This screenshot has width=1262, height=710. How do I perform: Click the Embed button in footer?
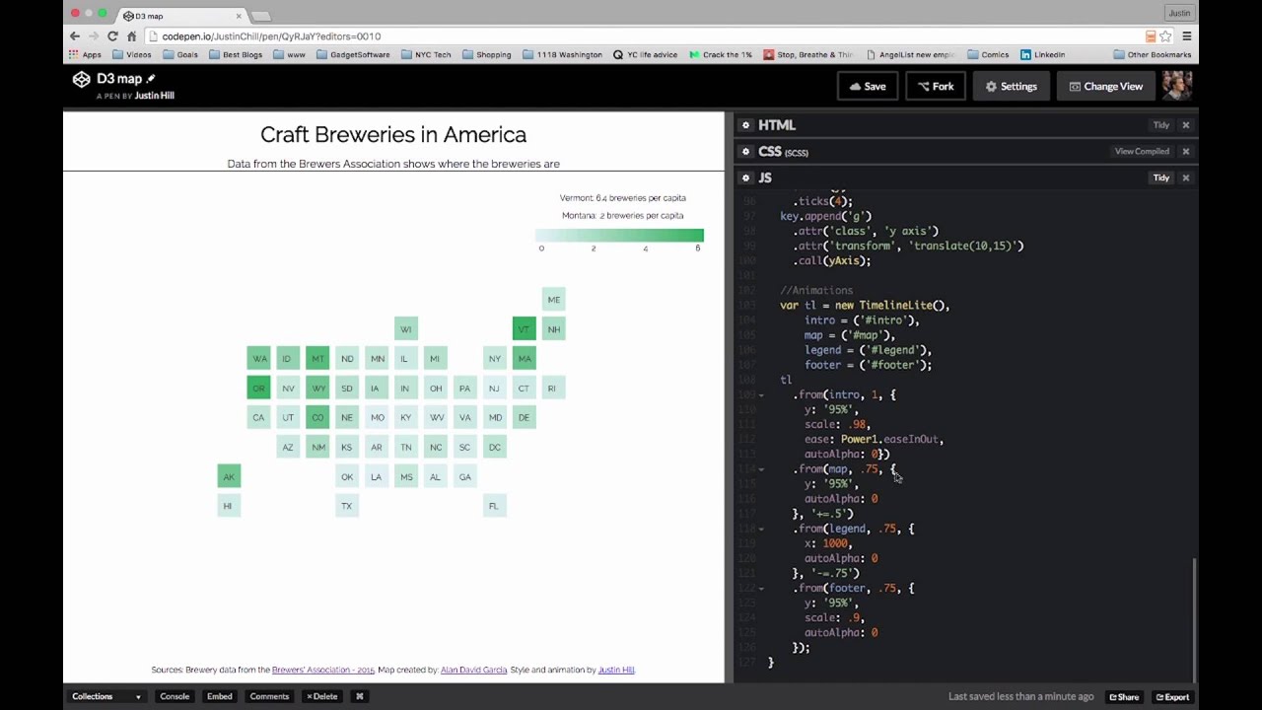point(219,696)
